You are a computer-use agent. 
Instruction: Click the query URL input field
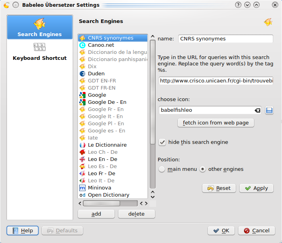click(216, 80)
